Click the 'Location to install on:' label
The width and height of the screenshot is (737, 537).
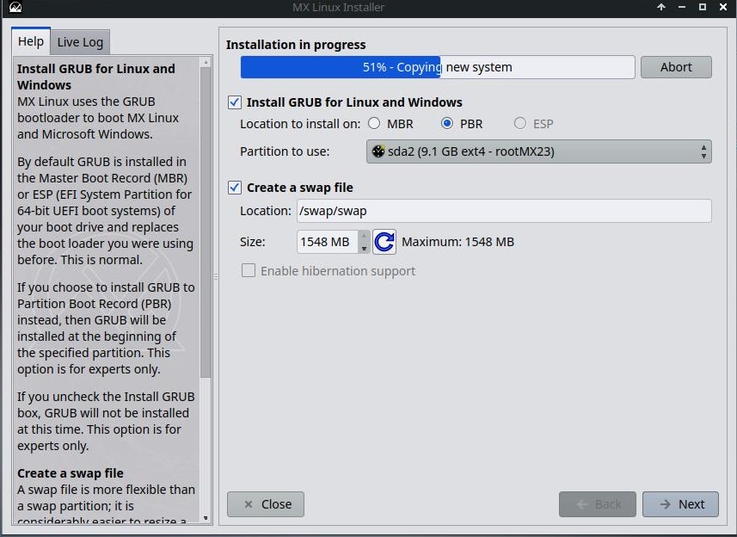click(300, 124)
